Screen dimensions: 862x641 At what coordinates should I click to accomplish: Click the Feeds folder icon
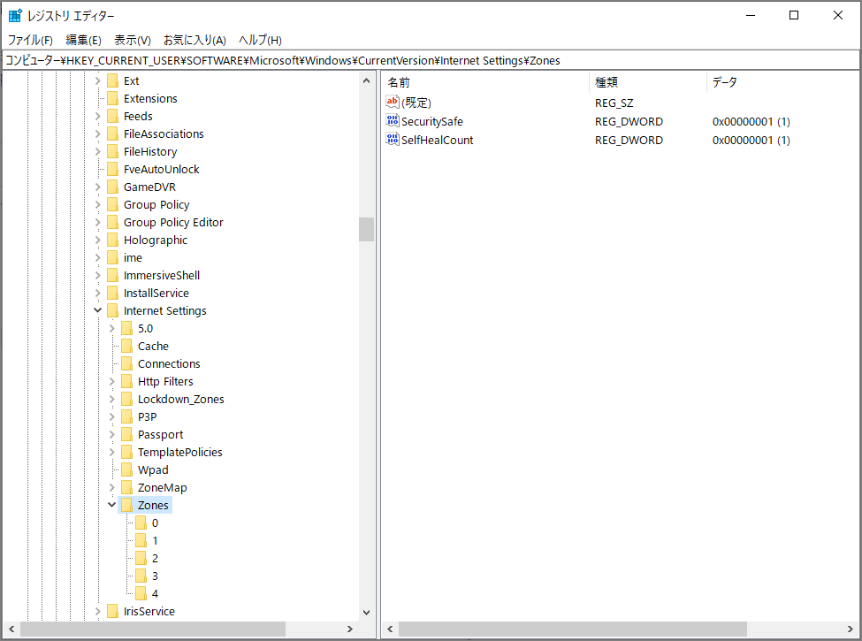[x=112, y=116]
